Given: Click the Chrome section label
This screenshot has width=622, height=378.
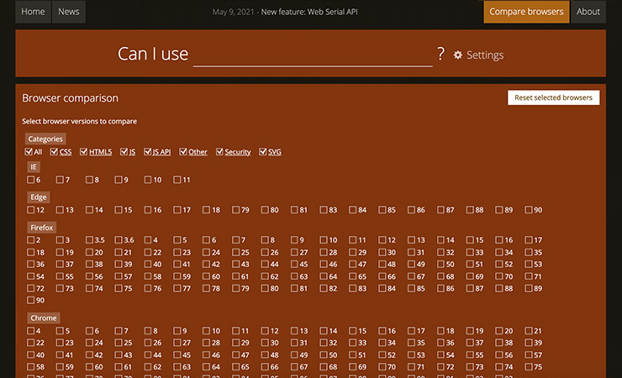Looking at the screenshot, I should tap(43, 318).
